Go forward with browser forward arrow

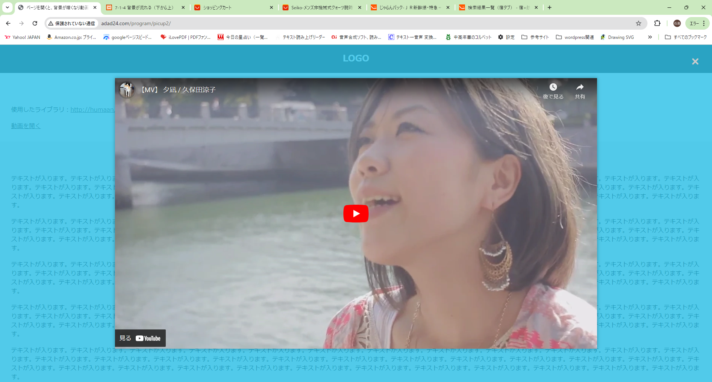pyautogui.click(x=22, y=23)
